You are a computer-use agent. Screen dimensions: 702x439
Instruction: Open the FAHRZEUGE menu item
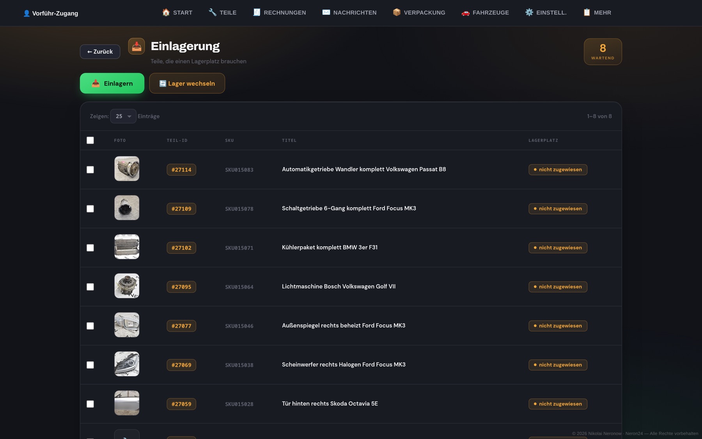pyautogui.click(x=485, y=12)
